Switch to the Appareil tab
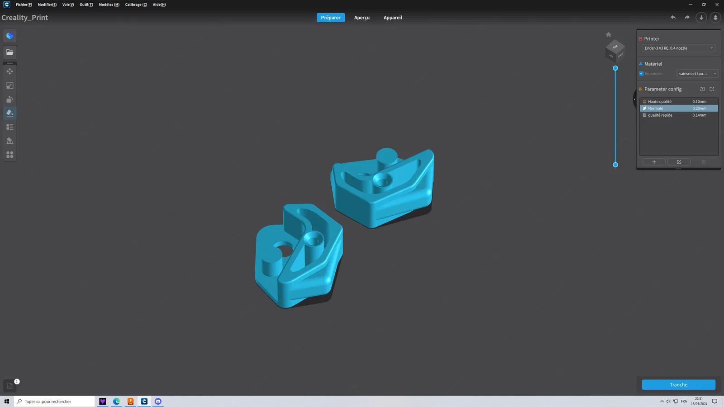This screenshot has width=724, height=407. point(393,18)
